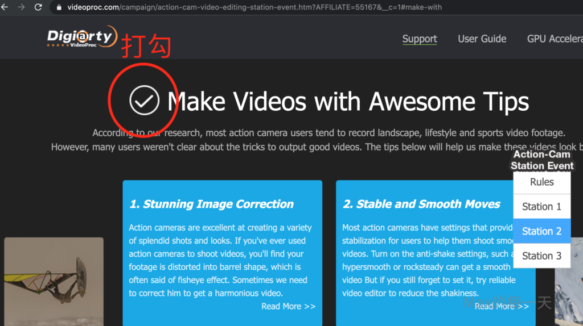
Task: Select the highlighted Station 2 item
Action: coord(541,231)
